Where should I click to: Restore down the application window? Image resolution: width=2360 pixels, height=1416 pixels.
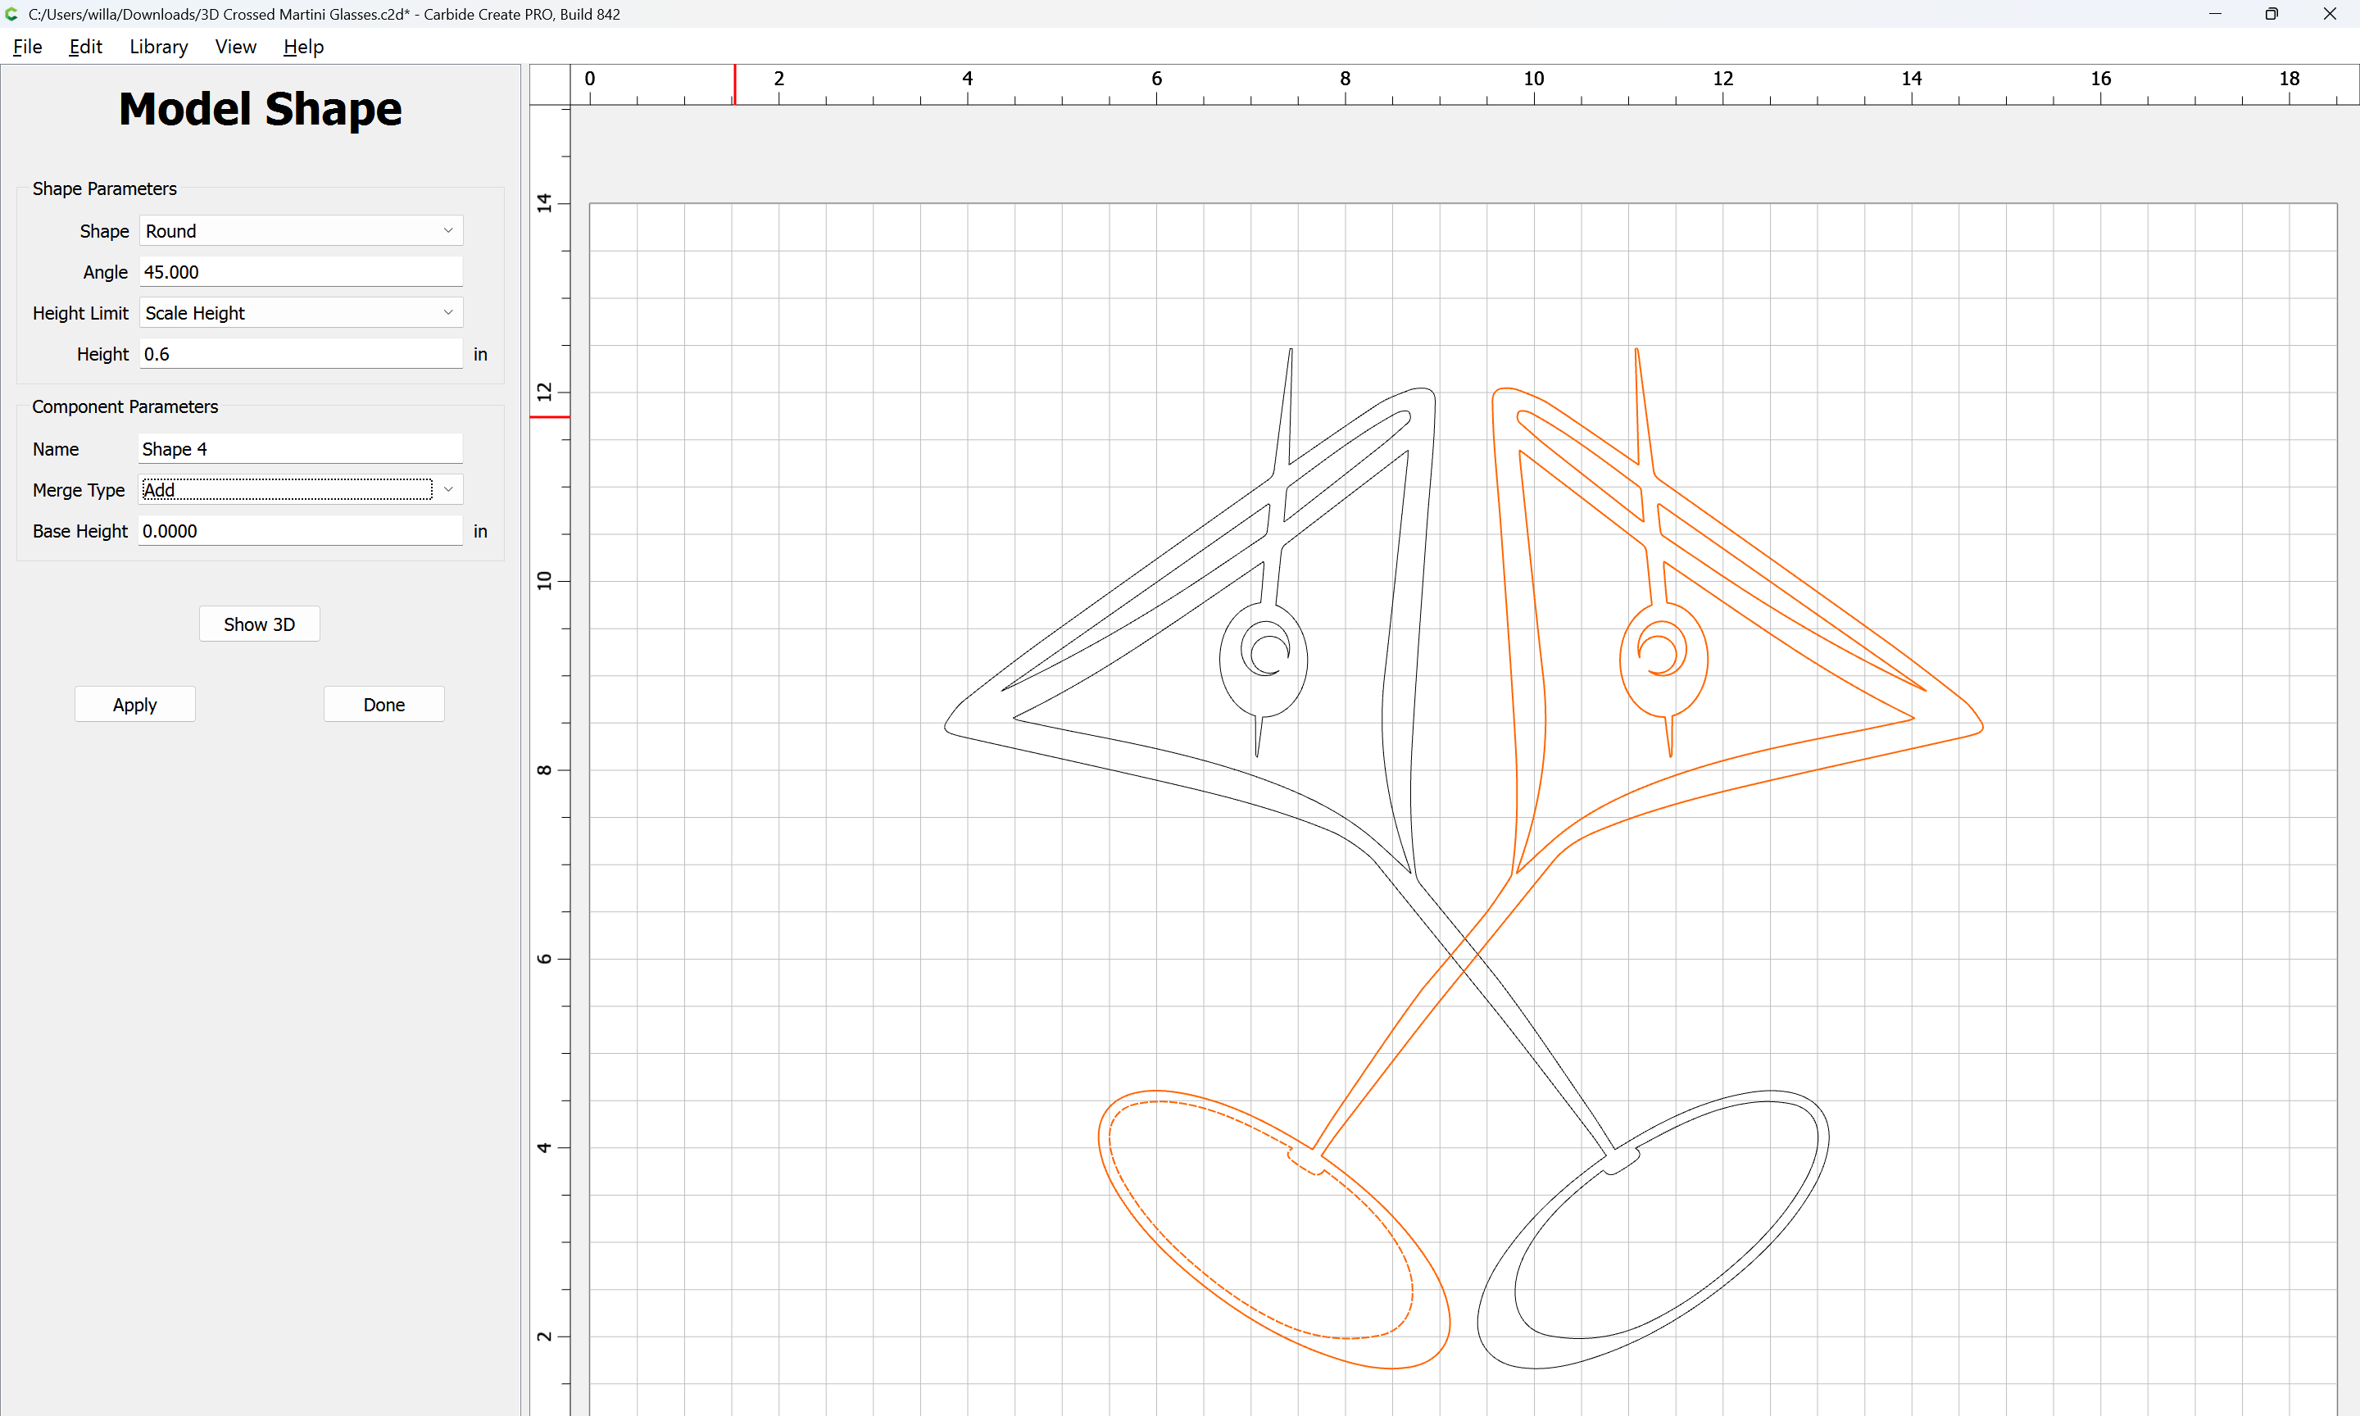[2271, 14]
